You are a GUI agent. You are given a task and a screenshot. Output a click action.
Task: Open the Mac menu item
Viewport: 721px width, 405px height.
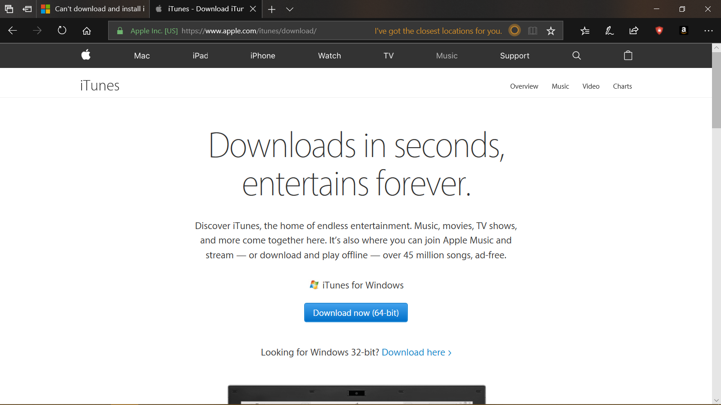pyautogui.click(x=142, y=56)
